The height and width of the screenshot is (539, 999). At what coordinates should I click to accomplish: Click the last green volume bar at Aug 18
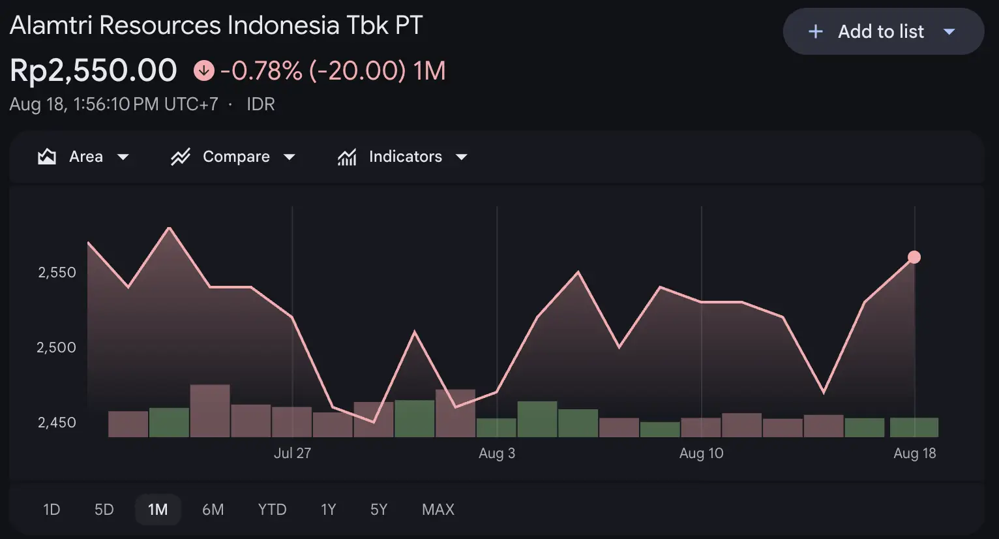click(914, 427)
